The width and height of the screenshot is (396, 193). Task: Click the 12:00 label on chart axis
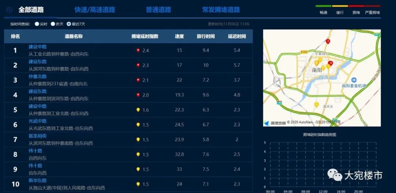323,192
